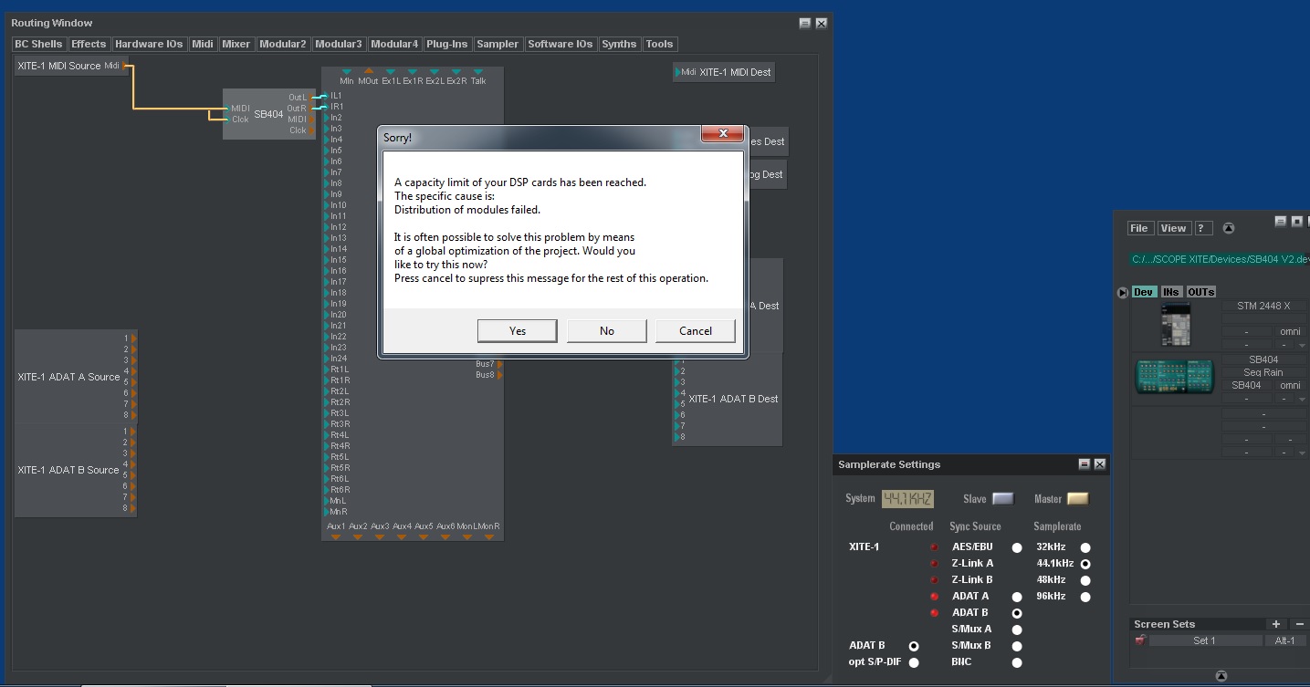Remove screen set with minus icon

[1300, 624]
